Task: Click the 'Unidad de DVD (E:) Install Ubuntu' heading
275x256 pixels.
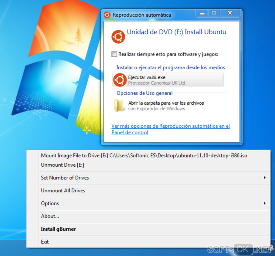Action: (176, 32)
